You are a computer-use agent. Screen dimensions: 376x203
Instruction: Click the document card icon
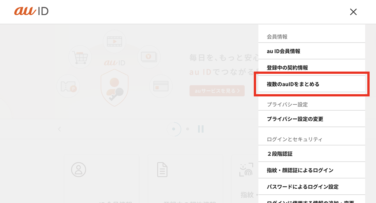162,170
